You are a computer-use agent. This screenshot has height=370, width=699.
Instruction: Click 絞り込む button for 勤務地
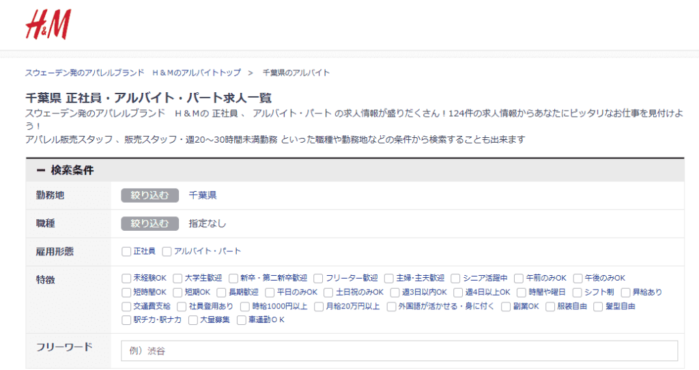point(149,195)
